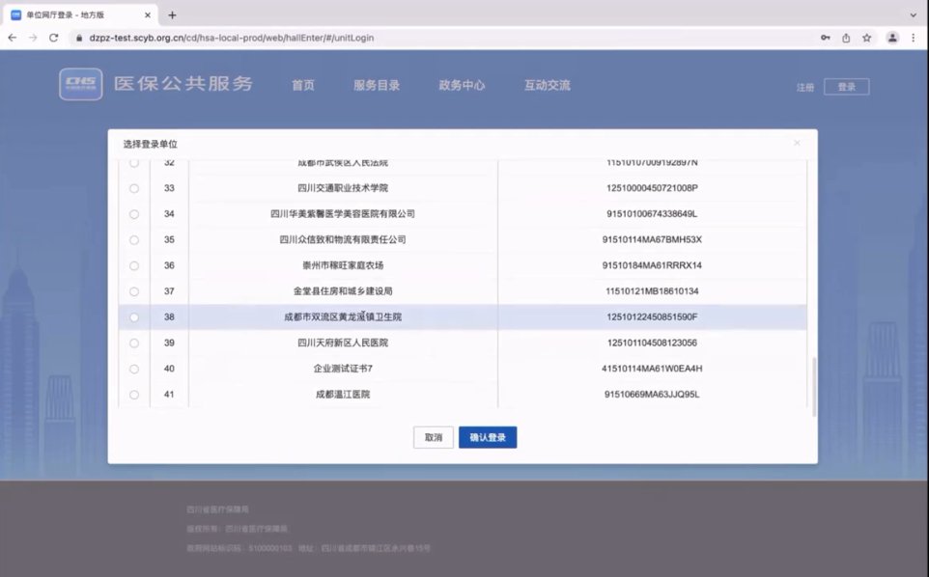Open Chrome three-dot menu

click(x=914, y=38)
